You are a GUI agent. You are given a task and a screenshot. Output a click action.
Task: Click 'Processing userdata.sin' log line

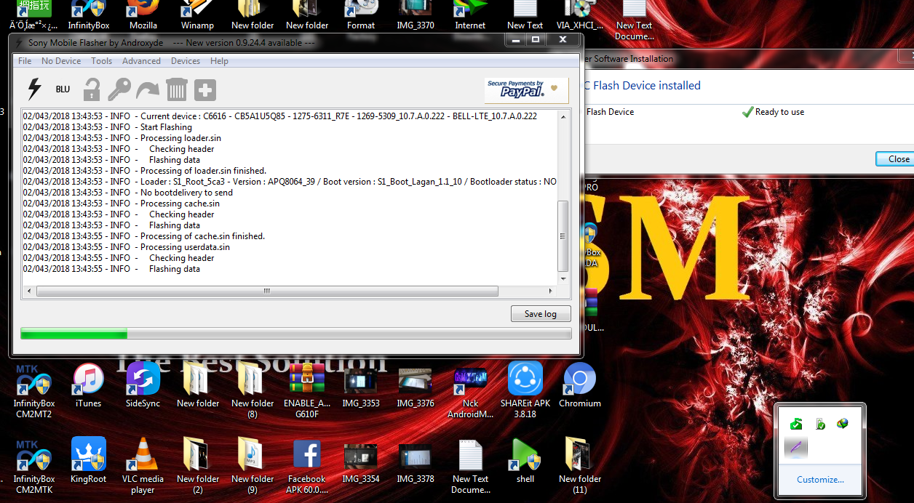coord(126,247)
